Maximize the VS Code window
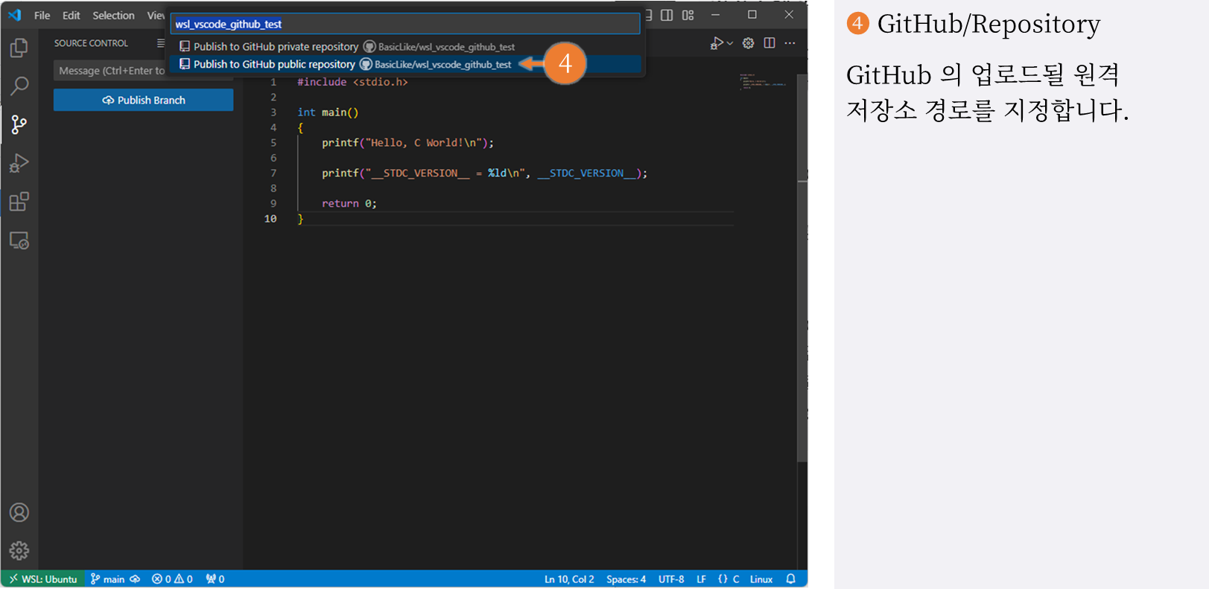The height and width of the screenshot is (589, 1209). pos(752,15)
